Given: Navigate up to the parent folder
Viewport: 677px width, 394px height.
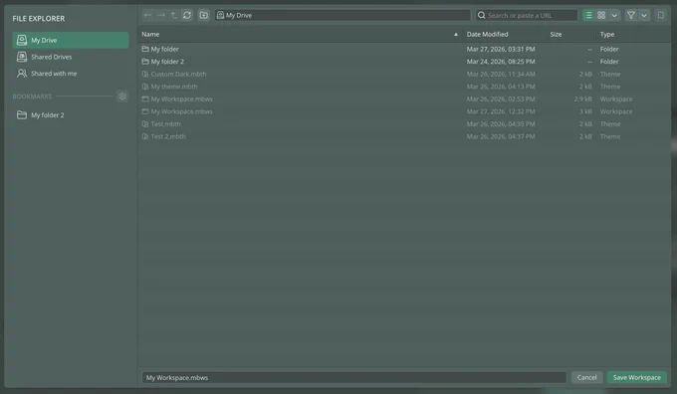Looking at the screenshot, I should click(x=174, y=15).
